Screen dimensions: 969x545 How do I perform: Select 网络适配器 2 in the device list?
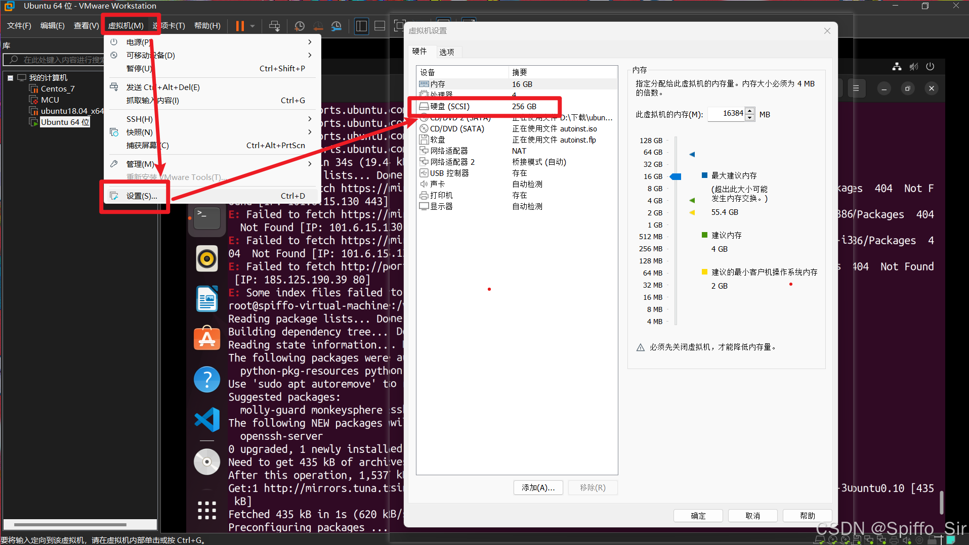pyautogui.click(x=517, y=162)
